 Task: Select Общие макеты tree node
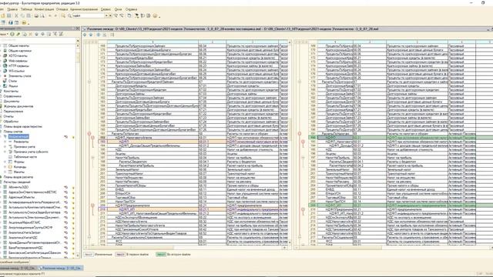point(18,46)
